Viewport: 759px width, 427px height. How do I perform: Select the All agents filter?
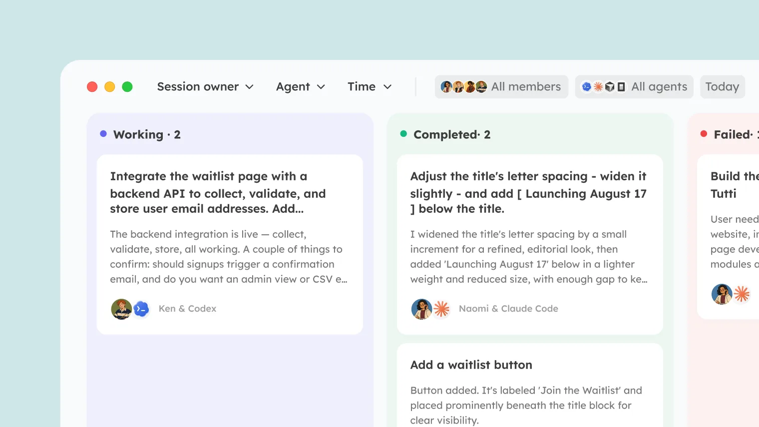634,87
